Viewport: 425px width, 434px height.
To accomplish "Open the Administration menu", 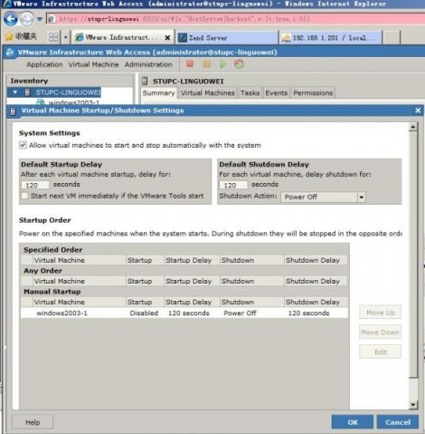I will [148, 64].
